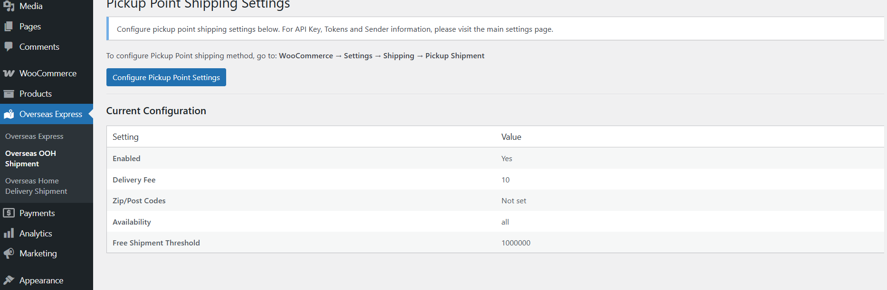Click the Appearance paintbrush icon
This screenshot has width=887, height=290.
(9, 280)
